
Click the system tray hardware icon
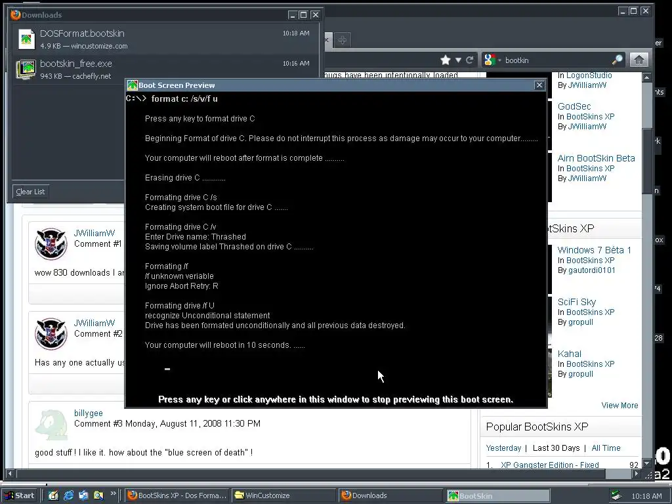pyautogui.click(x=616, y=495)
